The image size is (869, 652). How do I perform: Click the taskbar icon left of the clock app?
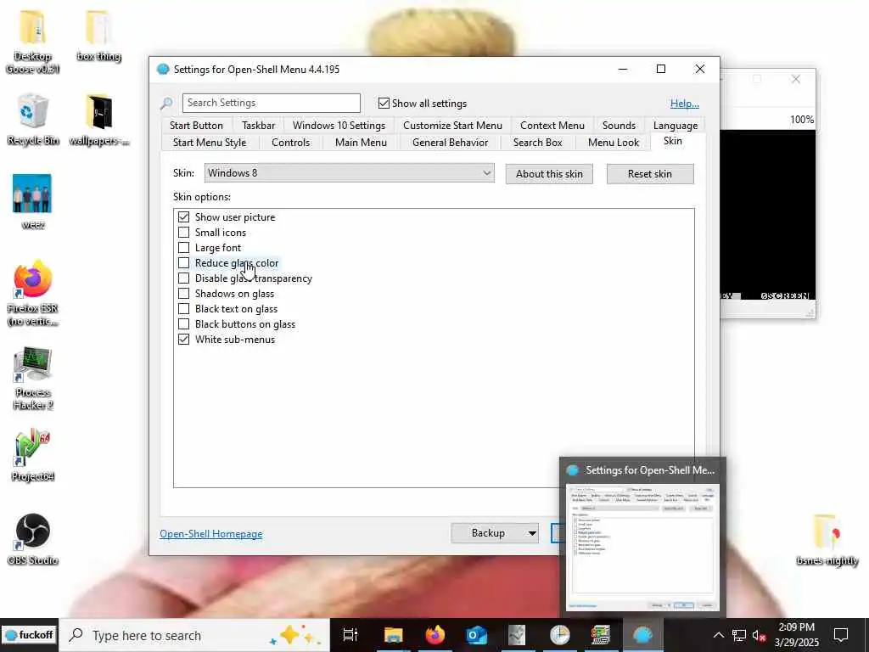(x=517, y=635)
